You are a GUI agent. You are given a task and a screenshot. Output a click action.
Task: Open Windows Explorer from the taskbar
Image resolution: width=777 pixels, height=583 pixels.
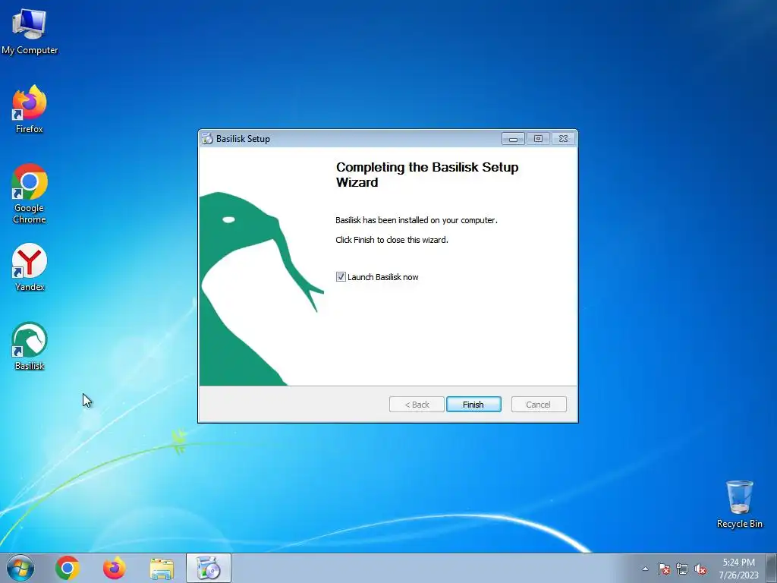(x=162, y=569)
